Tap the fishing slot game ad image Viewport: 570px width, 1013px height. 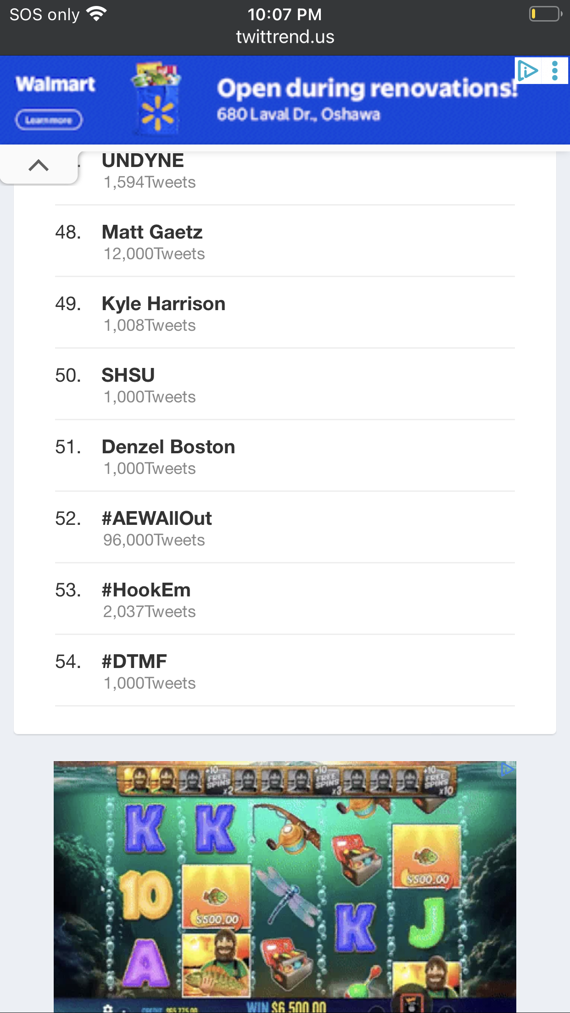(285, 885)
